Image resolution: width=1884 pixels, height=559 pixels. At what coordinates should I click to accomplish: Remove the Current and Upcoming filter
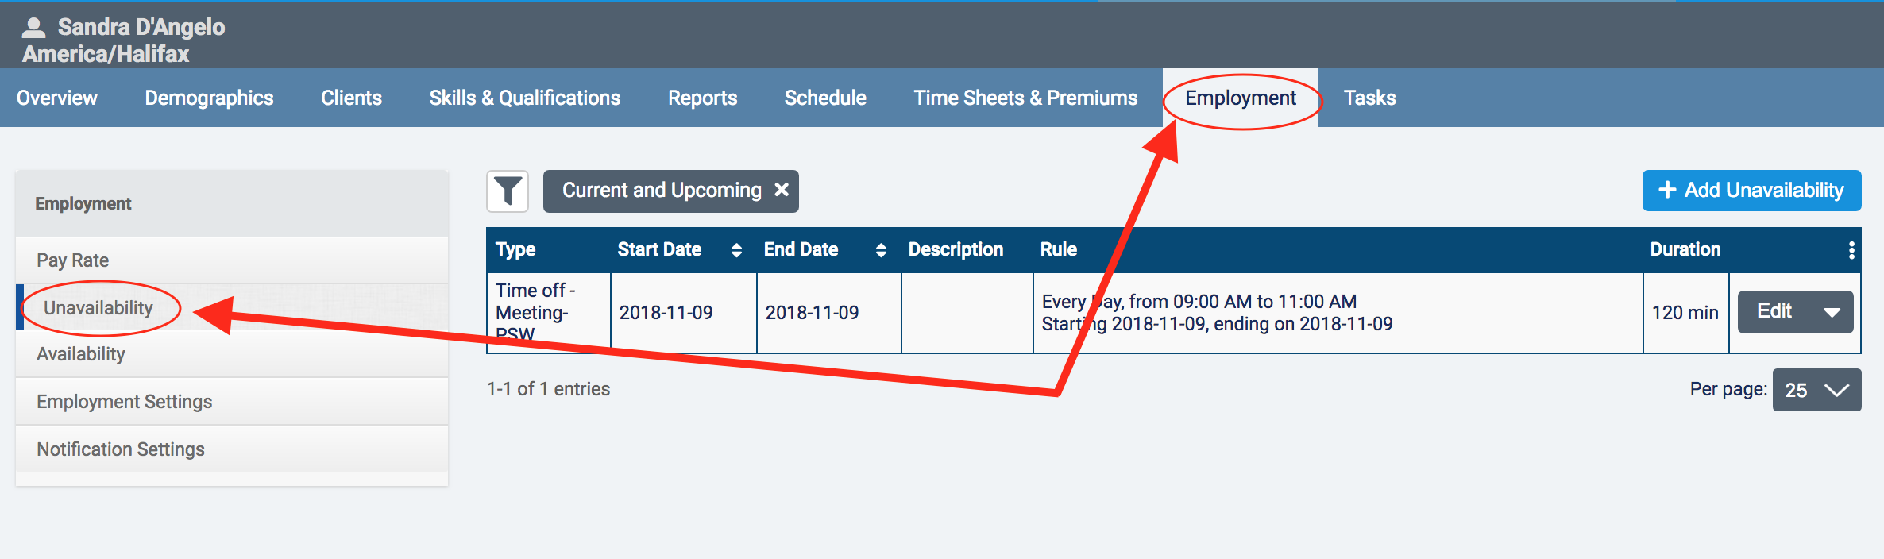click(782, 190)
